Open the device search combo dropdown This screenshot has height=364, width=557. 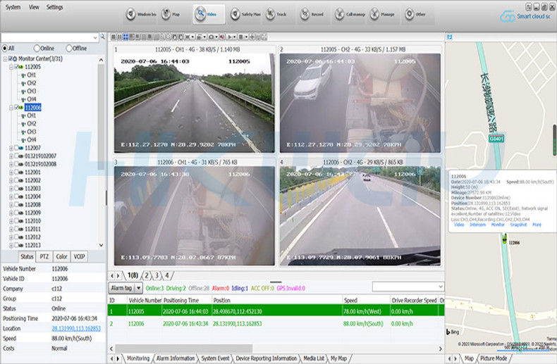[95, 37]
